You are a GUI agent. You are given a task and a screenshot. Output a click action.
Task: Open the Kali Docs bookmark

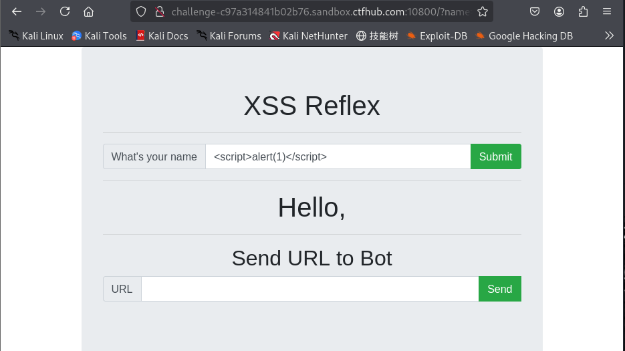coord(162,36)
